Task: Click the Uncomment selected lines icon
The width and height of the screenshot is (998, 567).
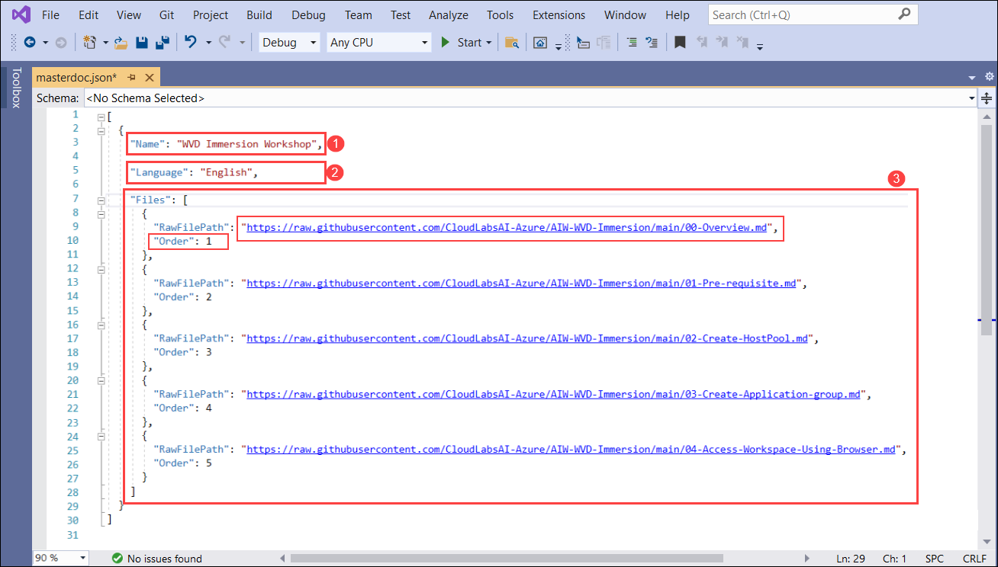Action: (652, 43)
